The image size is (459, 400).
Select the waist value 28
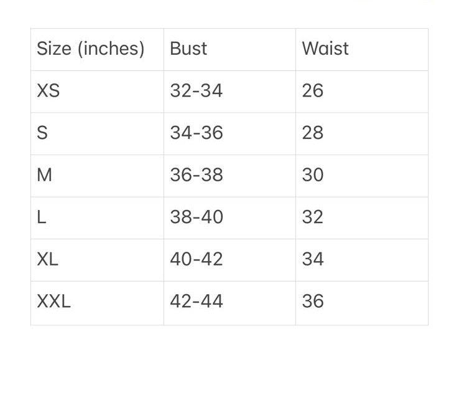pyautogui.click(x=313, y=133)
